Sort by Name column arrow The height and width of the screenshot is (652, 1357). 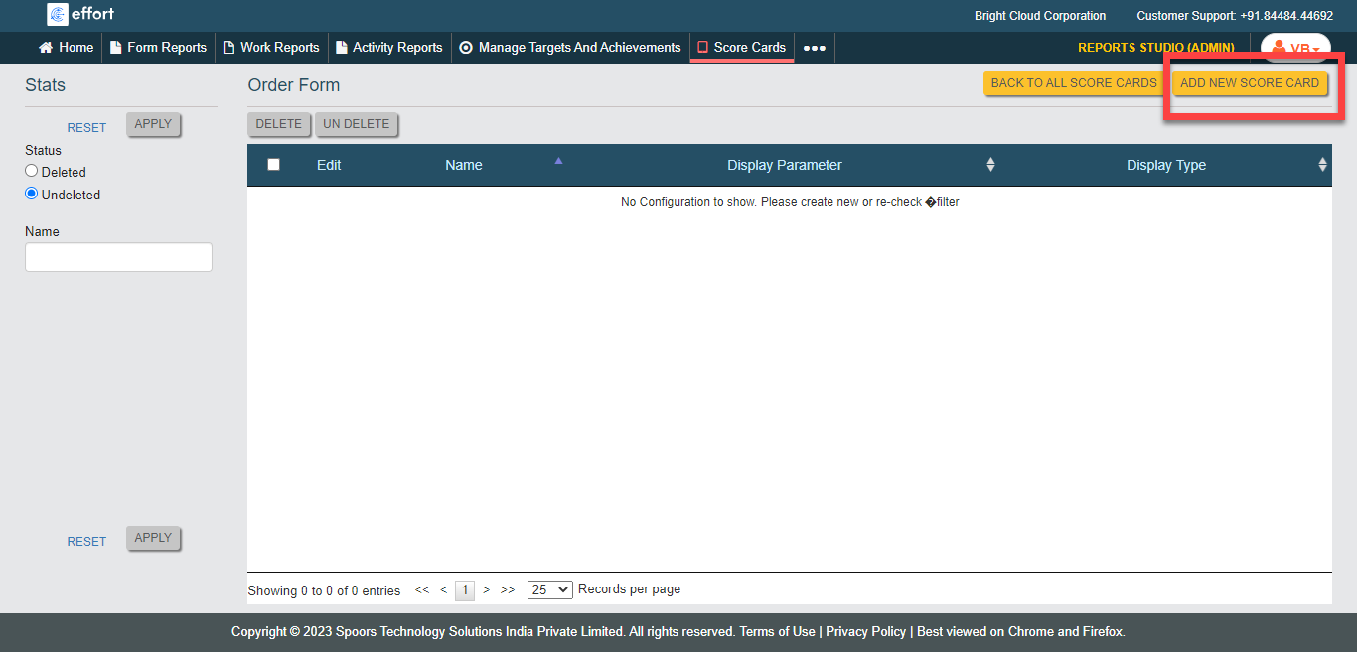(558, 161)
